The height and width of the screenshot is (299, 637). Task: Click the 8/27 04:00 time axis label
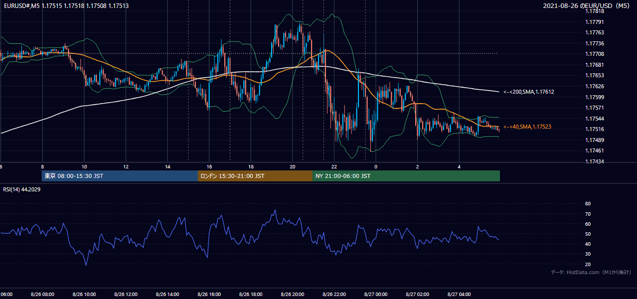click(459, 295)
